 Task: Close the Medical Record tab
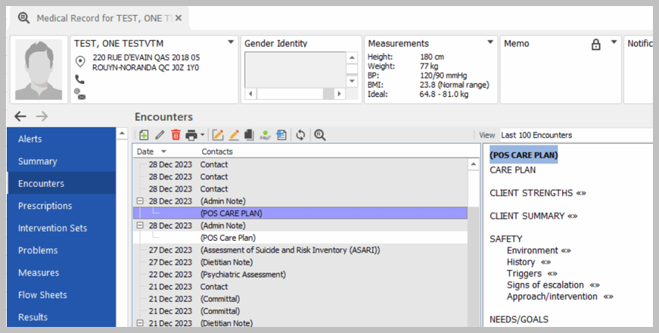point(177,17)
